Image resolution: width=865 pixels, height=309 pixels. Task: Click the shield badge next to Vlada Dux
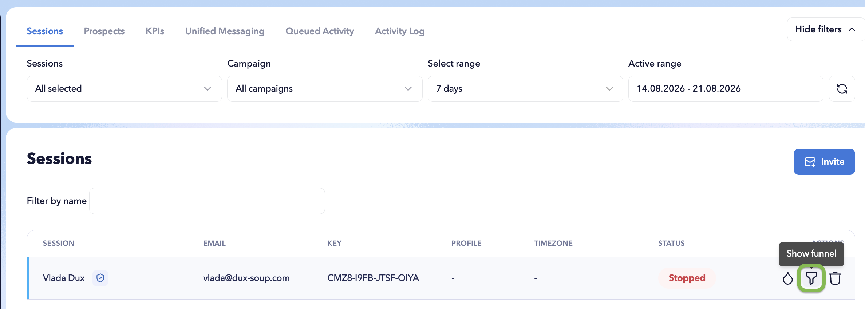(100, 278)
